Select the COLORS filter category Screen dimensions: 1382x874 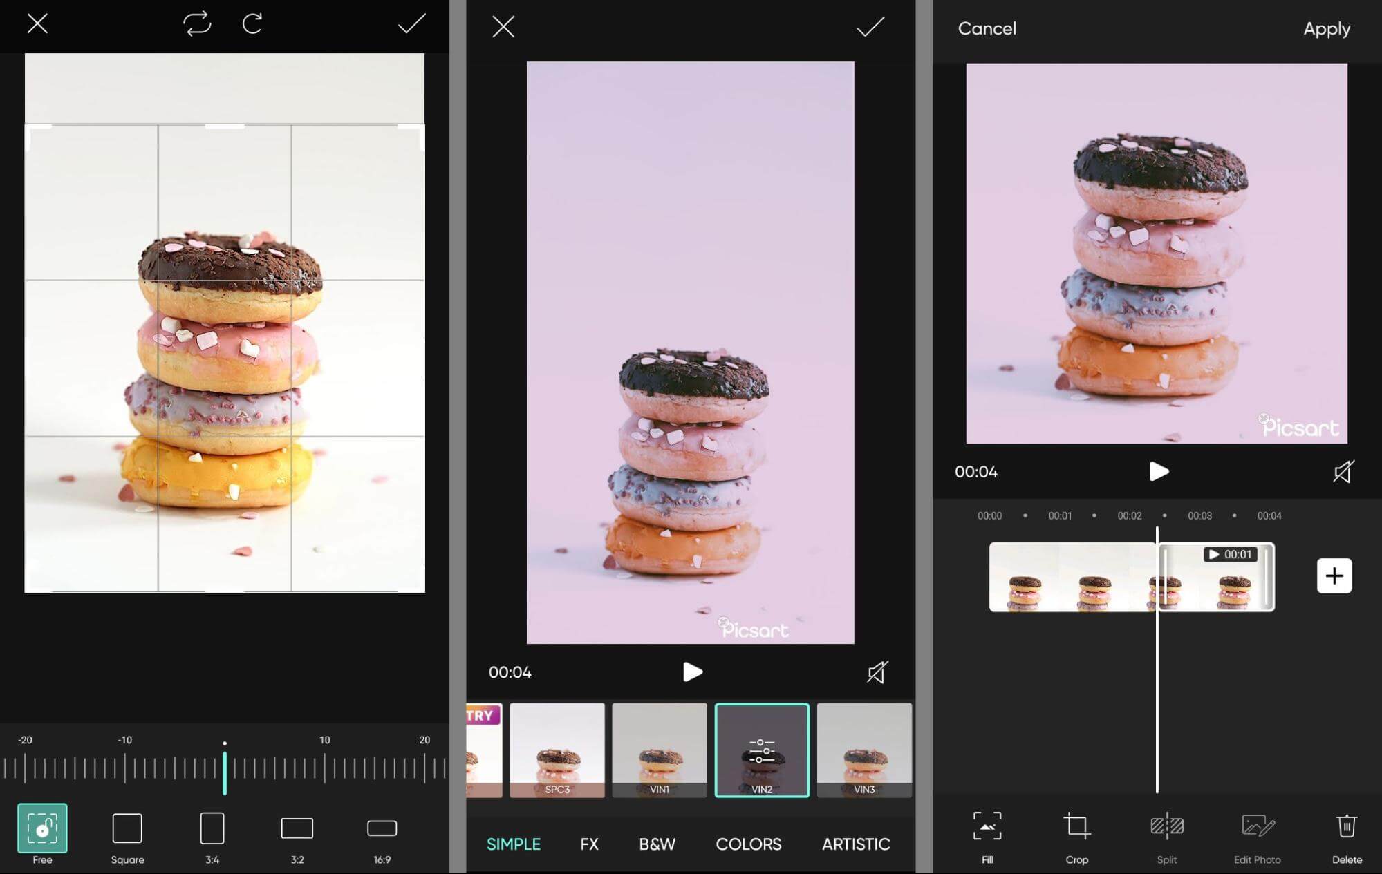point(749,844)
